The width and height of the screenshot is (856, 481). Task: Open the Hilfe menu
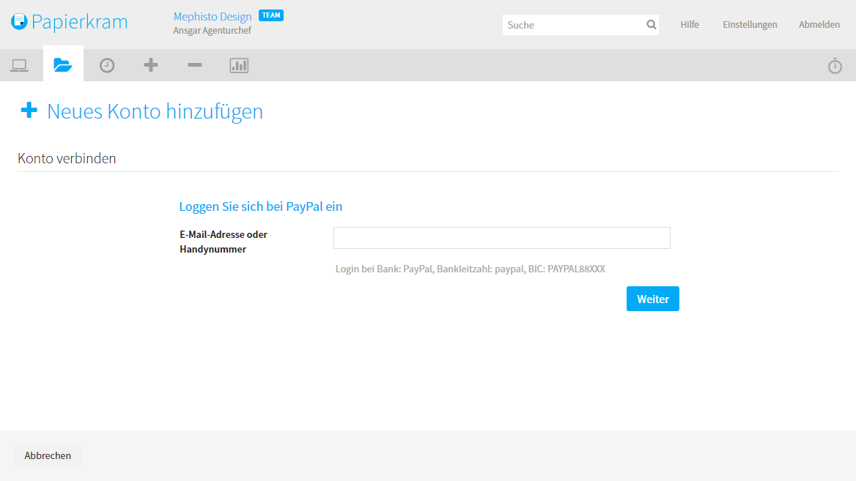[690, 25]
